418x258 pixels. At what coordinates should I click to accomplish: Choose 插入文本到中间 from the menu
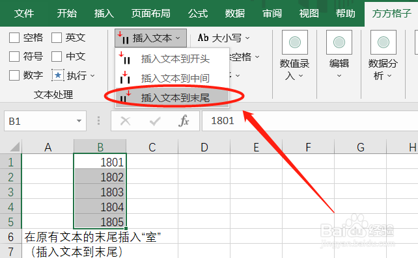point(172,78)
